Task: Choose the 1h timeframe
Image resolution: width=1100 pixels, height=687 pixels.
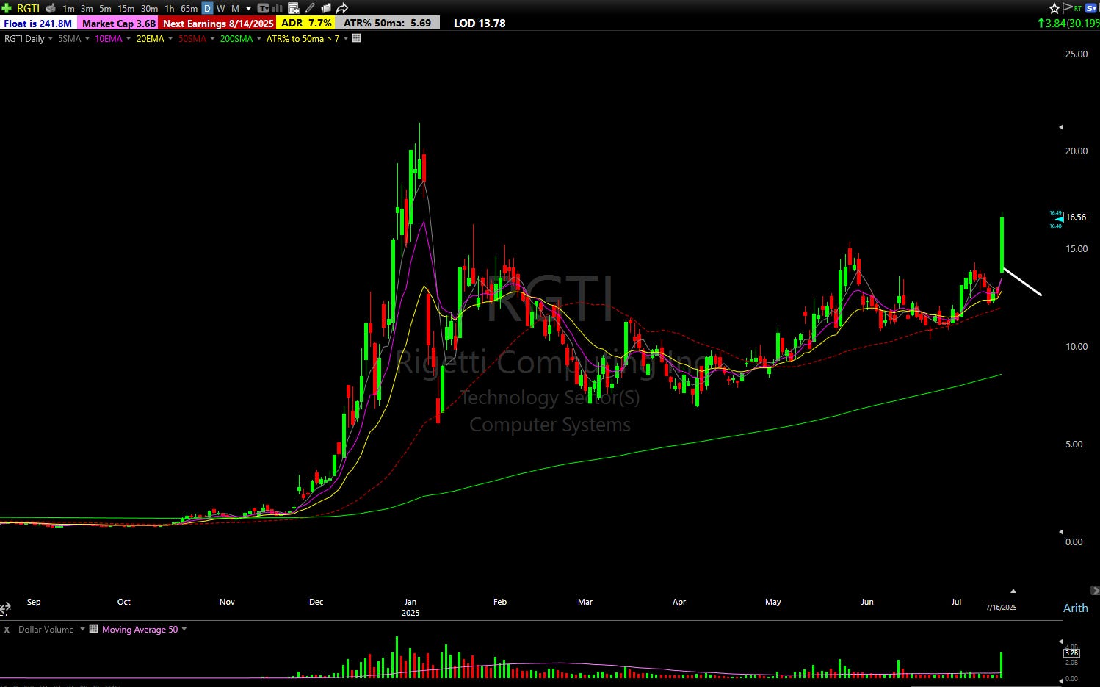Action: 170,8
